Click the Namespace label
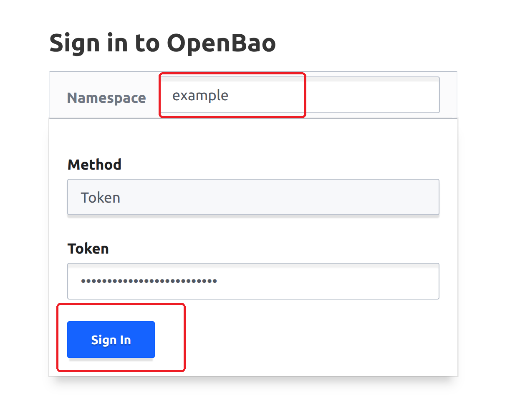515x409 pixels. pos(106,97)
